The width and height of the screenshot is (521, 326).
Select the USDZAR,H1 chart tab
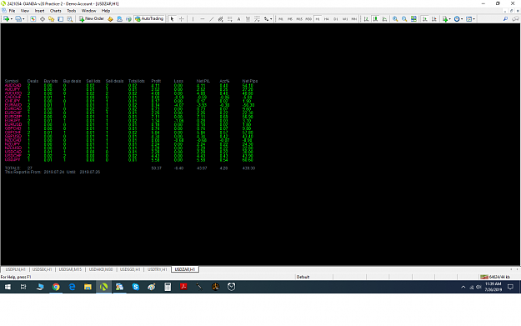[x=185, y=269]
